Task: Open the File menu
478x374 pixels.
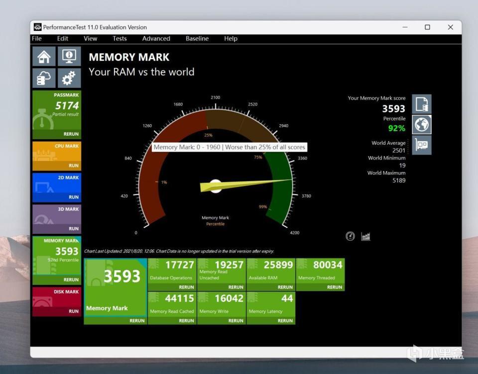Action: pyautogui.click(x=36, y=38)
